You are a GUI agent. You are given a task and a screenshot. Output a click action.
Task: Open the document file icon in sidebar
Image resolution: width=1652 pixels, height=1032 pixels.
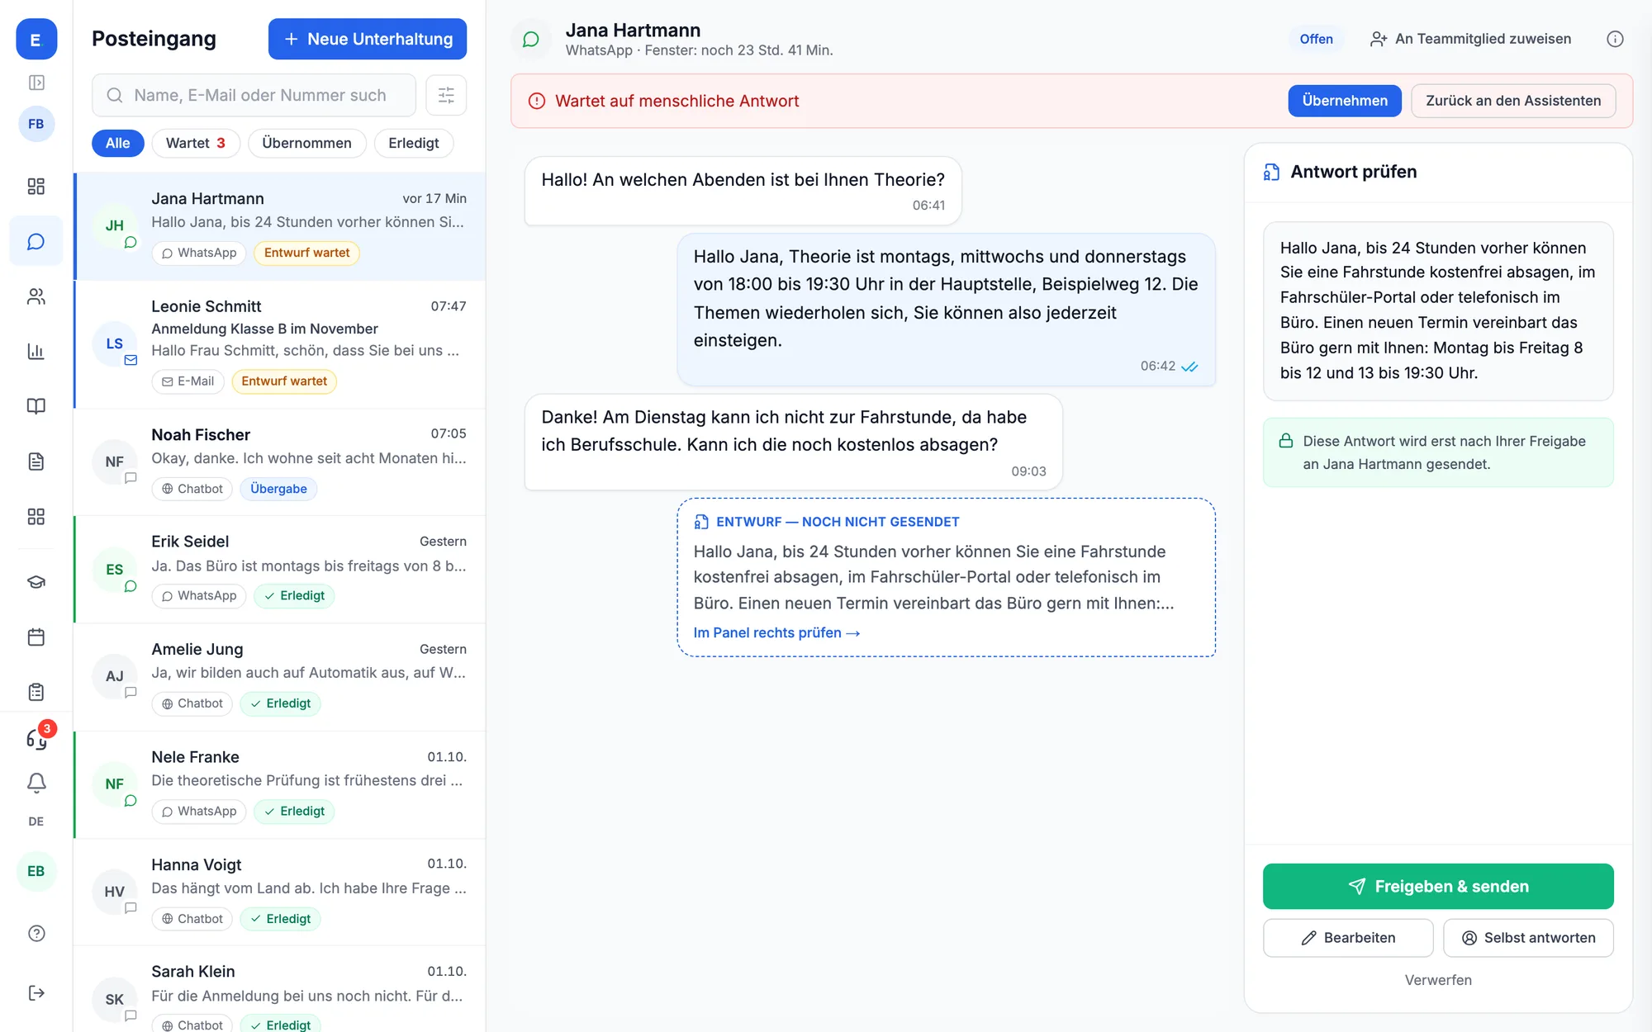36,462
